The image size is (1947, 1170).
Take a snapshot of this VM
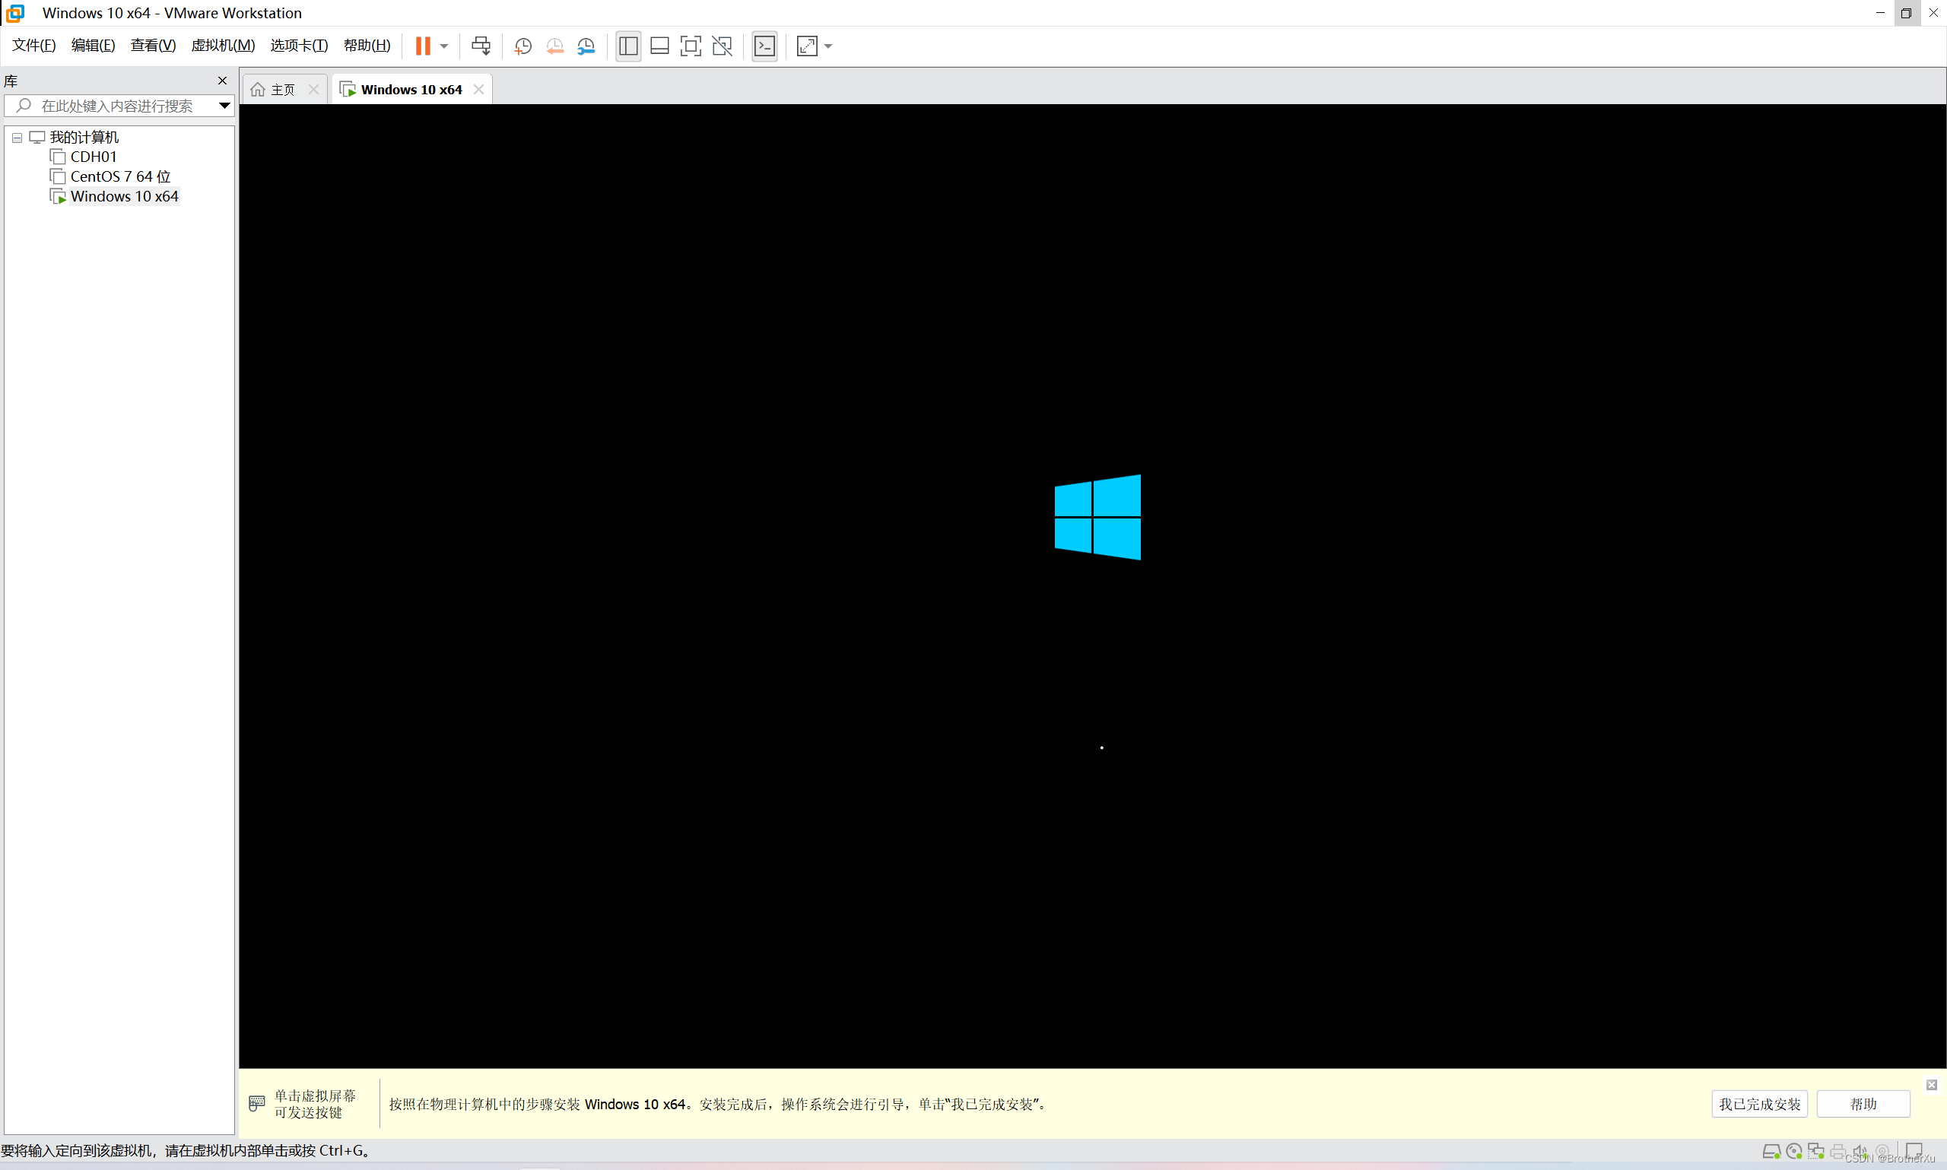[x=522, y=46]
